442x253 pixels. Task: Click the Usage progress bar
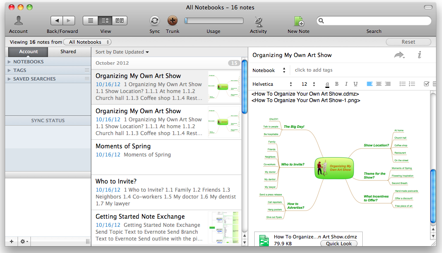pos(213,21)
